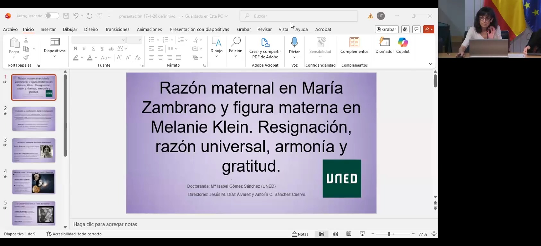
Task: Expand numbering list dropdown arrow
Action: coord(172,40)
